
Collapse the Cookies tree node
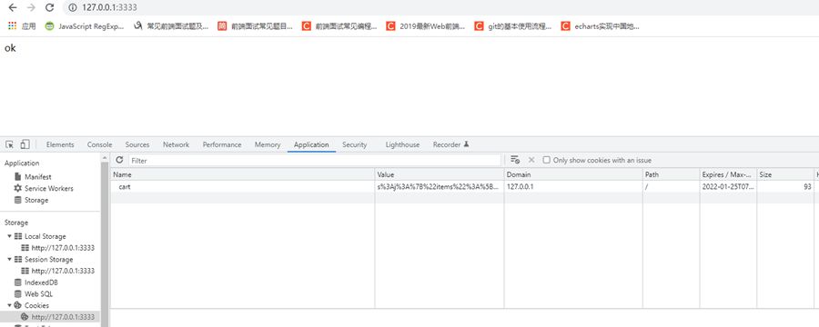tap(9, 305)
